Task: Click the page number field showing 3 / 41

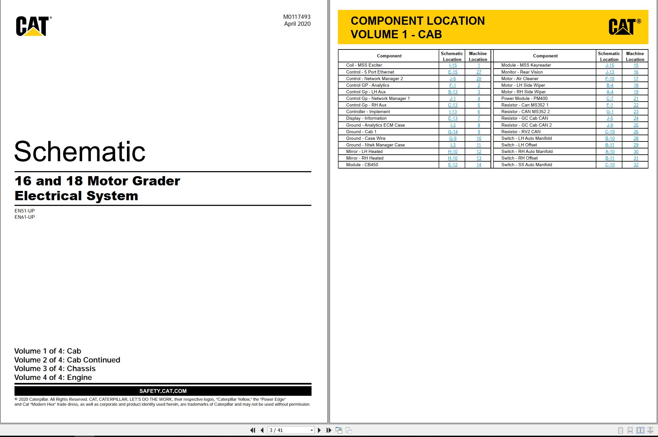Action: pyautogui.click(x=289, y=430)
